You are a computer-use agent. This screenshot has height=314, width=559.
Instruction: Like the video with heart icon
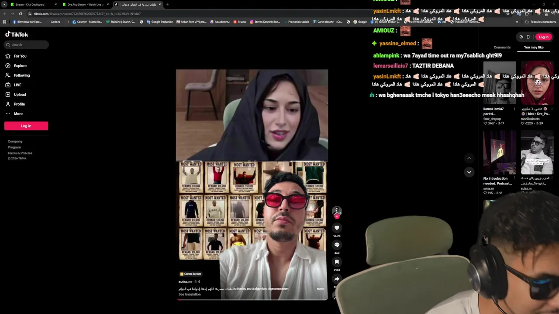(x=337, y=228)
